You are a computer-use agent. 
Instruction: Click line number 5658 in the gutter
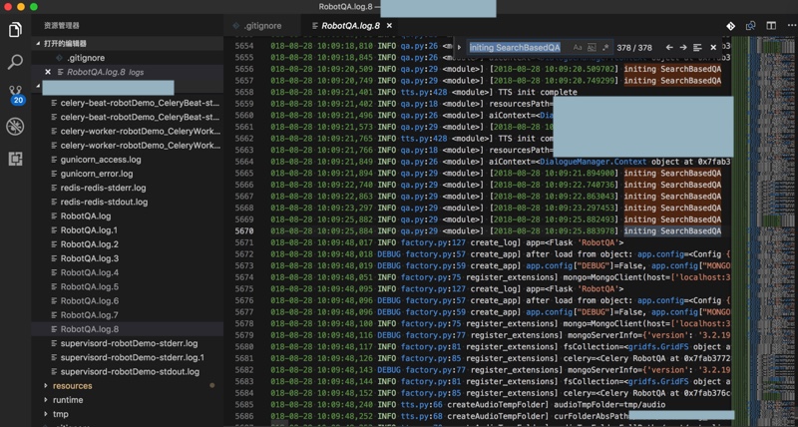pyautogui.click(x=244, y=92)
